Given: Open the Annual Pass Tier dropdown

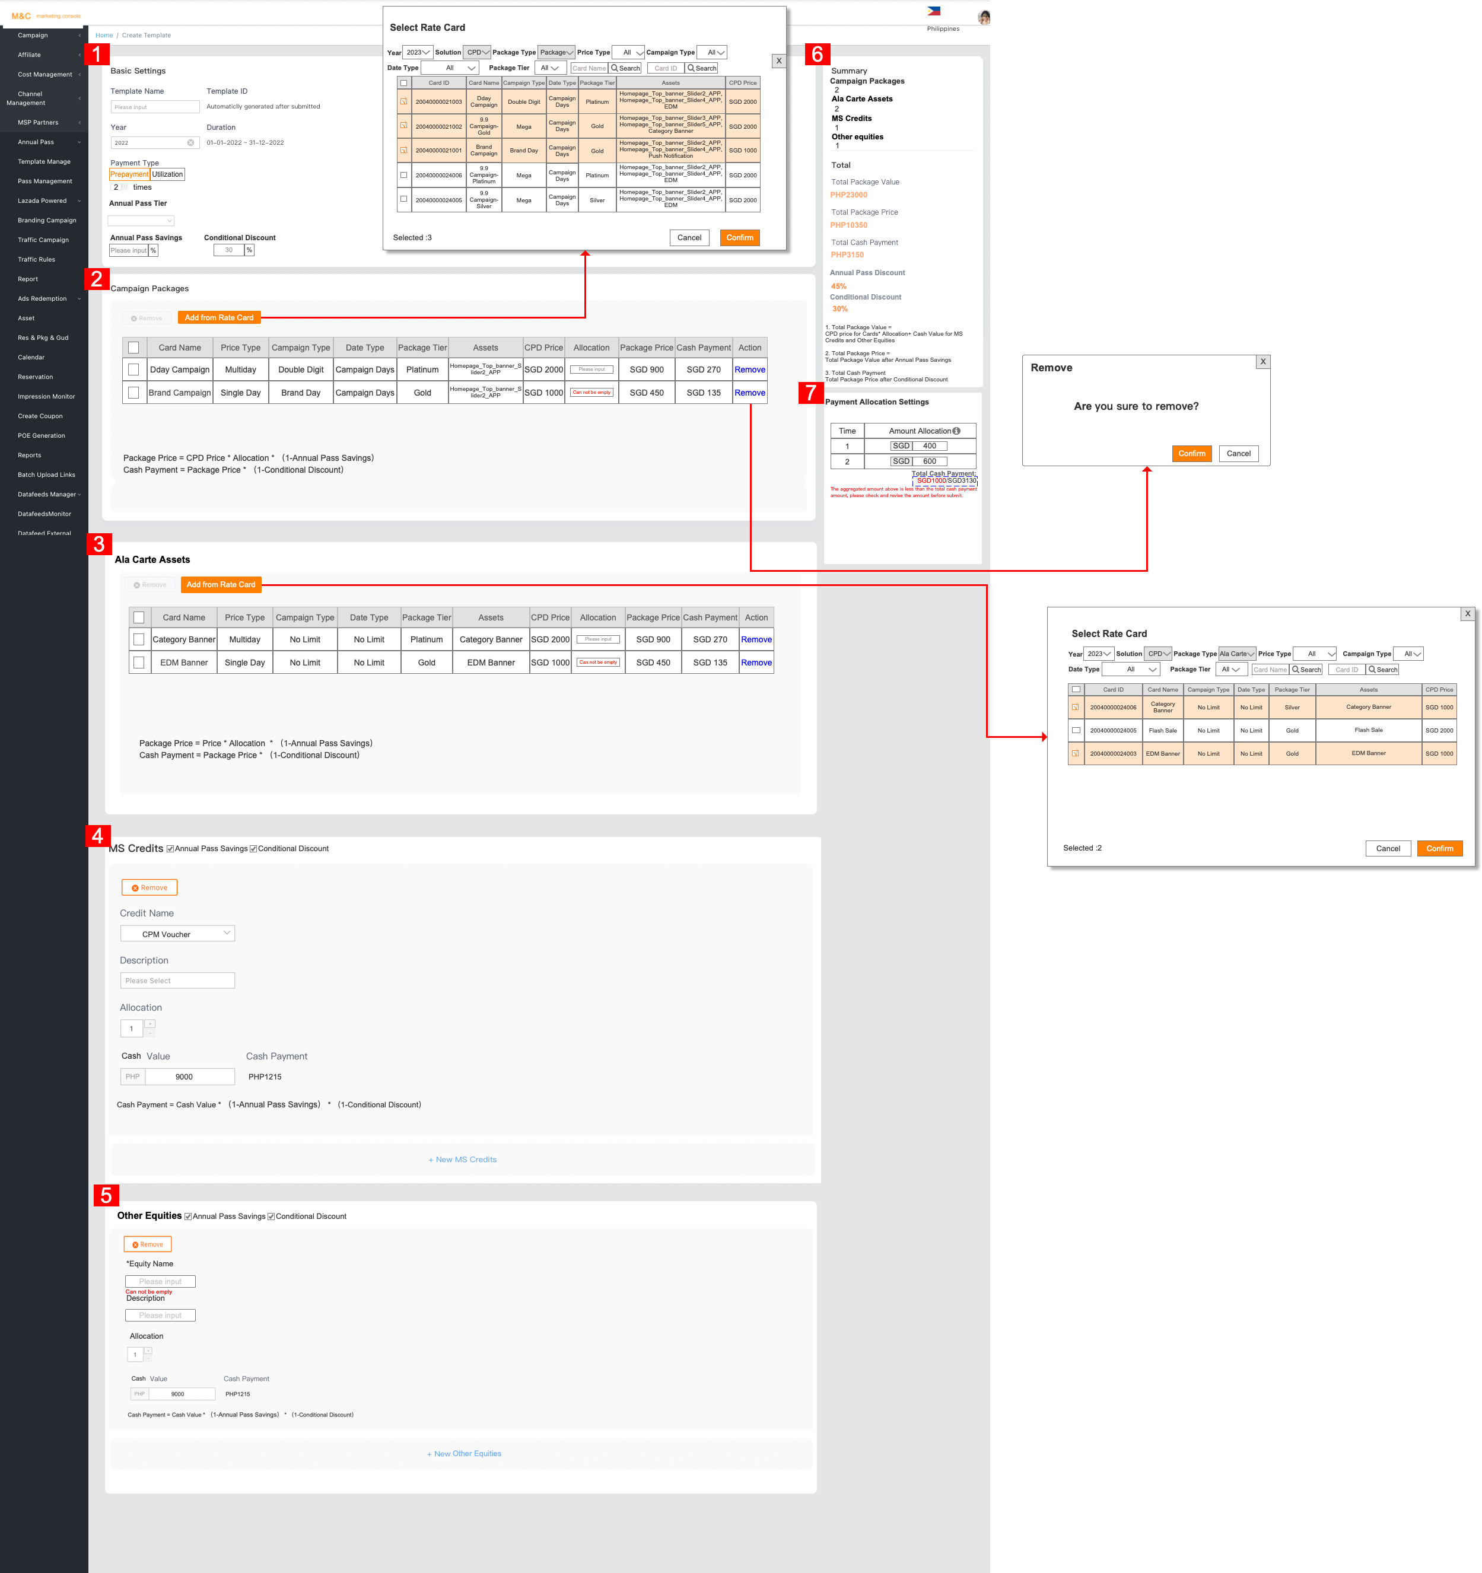Looking at the screenshot, I should (x=141, y=221).
